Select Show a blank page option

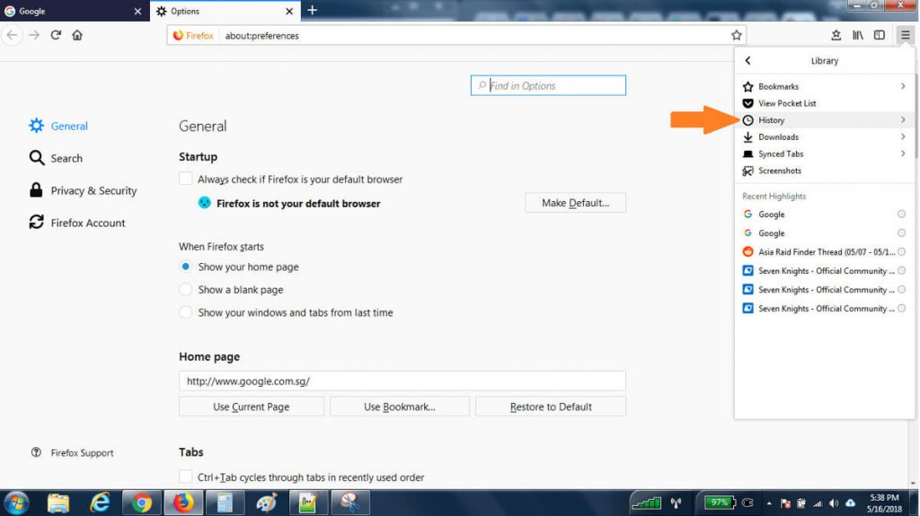point(185,290)
